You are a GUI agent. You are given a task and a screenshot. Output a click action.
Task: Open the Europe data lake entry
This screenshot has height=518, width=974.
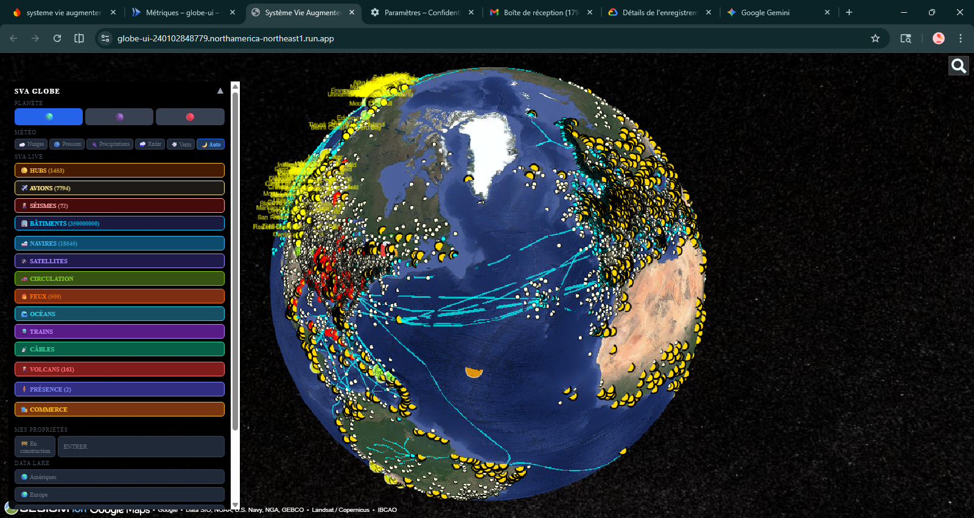[x=119, y=494]
